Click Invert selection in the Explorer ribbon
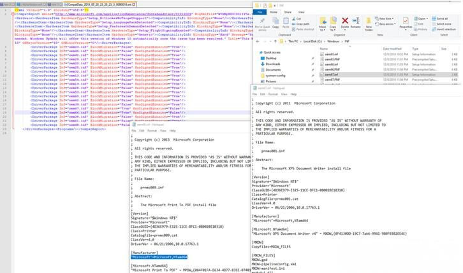This screenshot has height=273, width=463. 444,29
